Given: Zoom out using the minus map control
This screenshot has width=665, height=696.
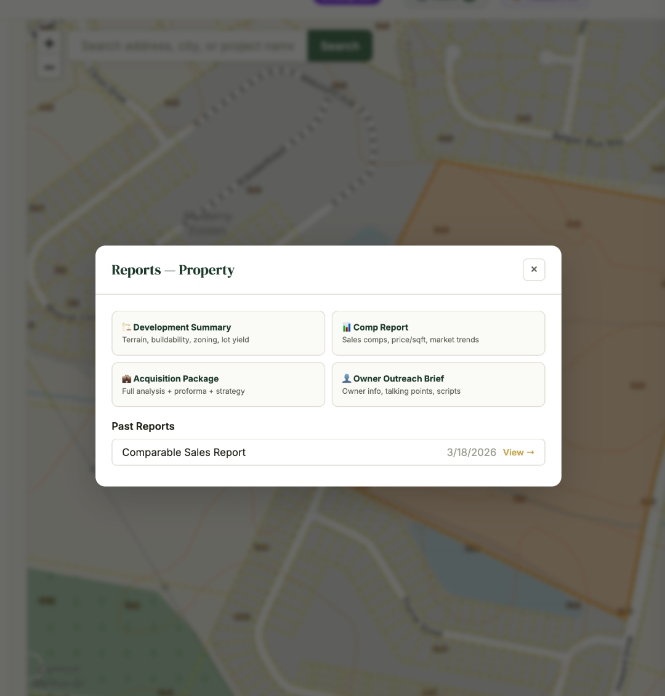Looking at the screenshot, I should coord(49,67).
